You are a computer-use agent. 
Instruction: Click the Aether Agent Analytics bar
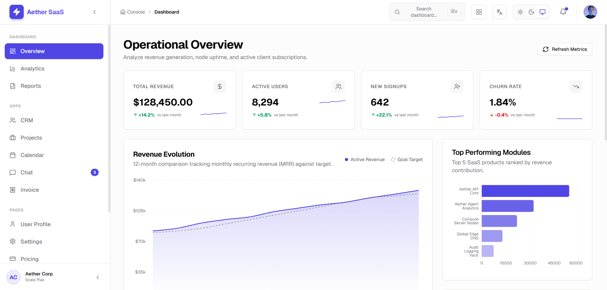[507, 206]
